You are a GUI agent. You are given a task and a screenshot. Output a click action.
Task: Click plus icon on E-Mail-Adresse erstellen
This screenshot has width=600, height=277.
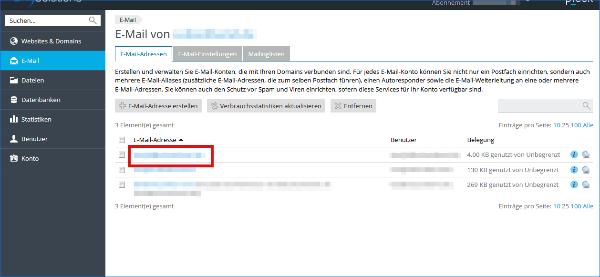[122, 106]
